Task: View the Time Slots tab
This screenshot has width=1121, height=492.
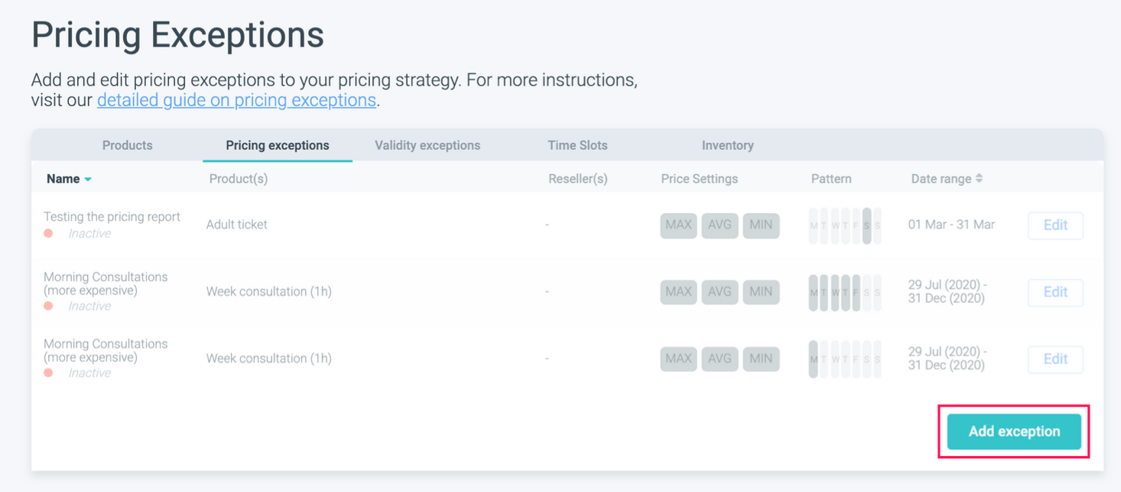Action: click(x=577, y=145)
